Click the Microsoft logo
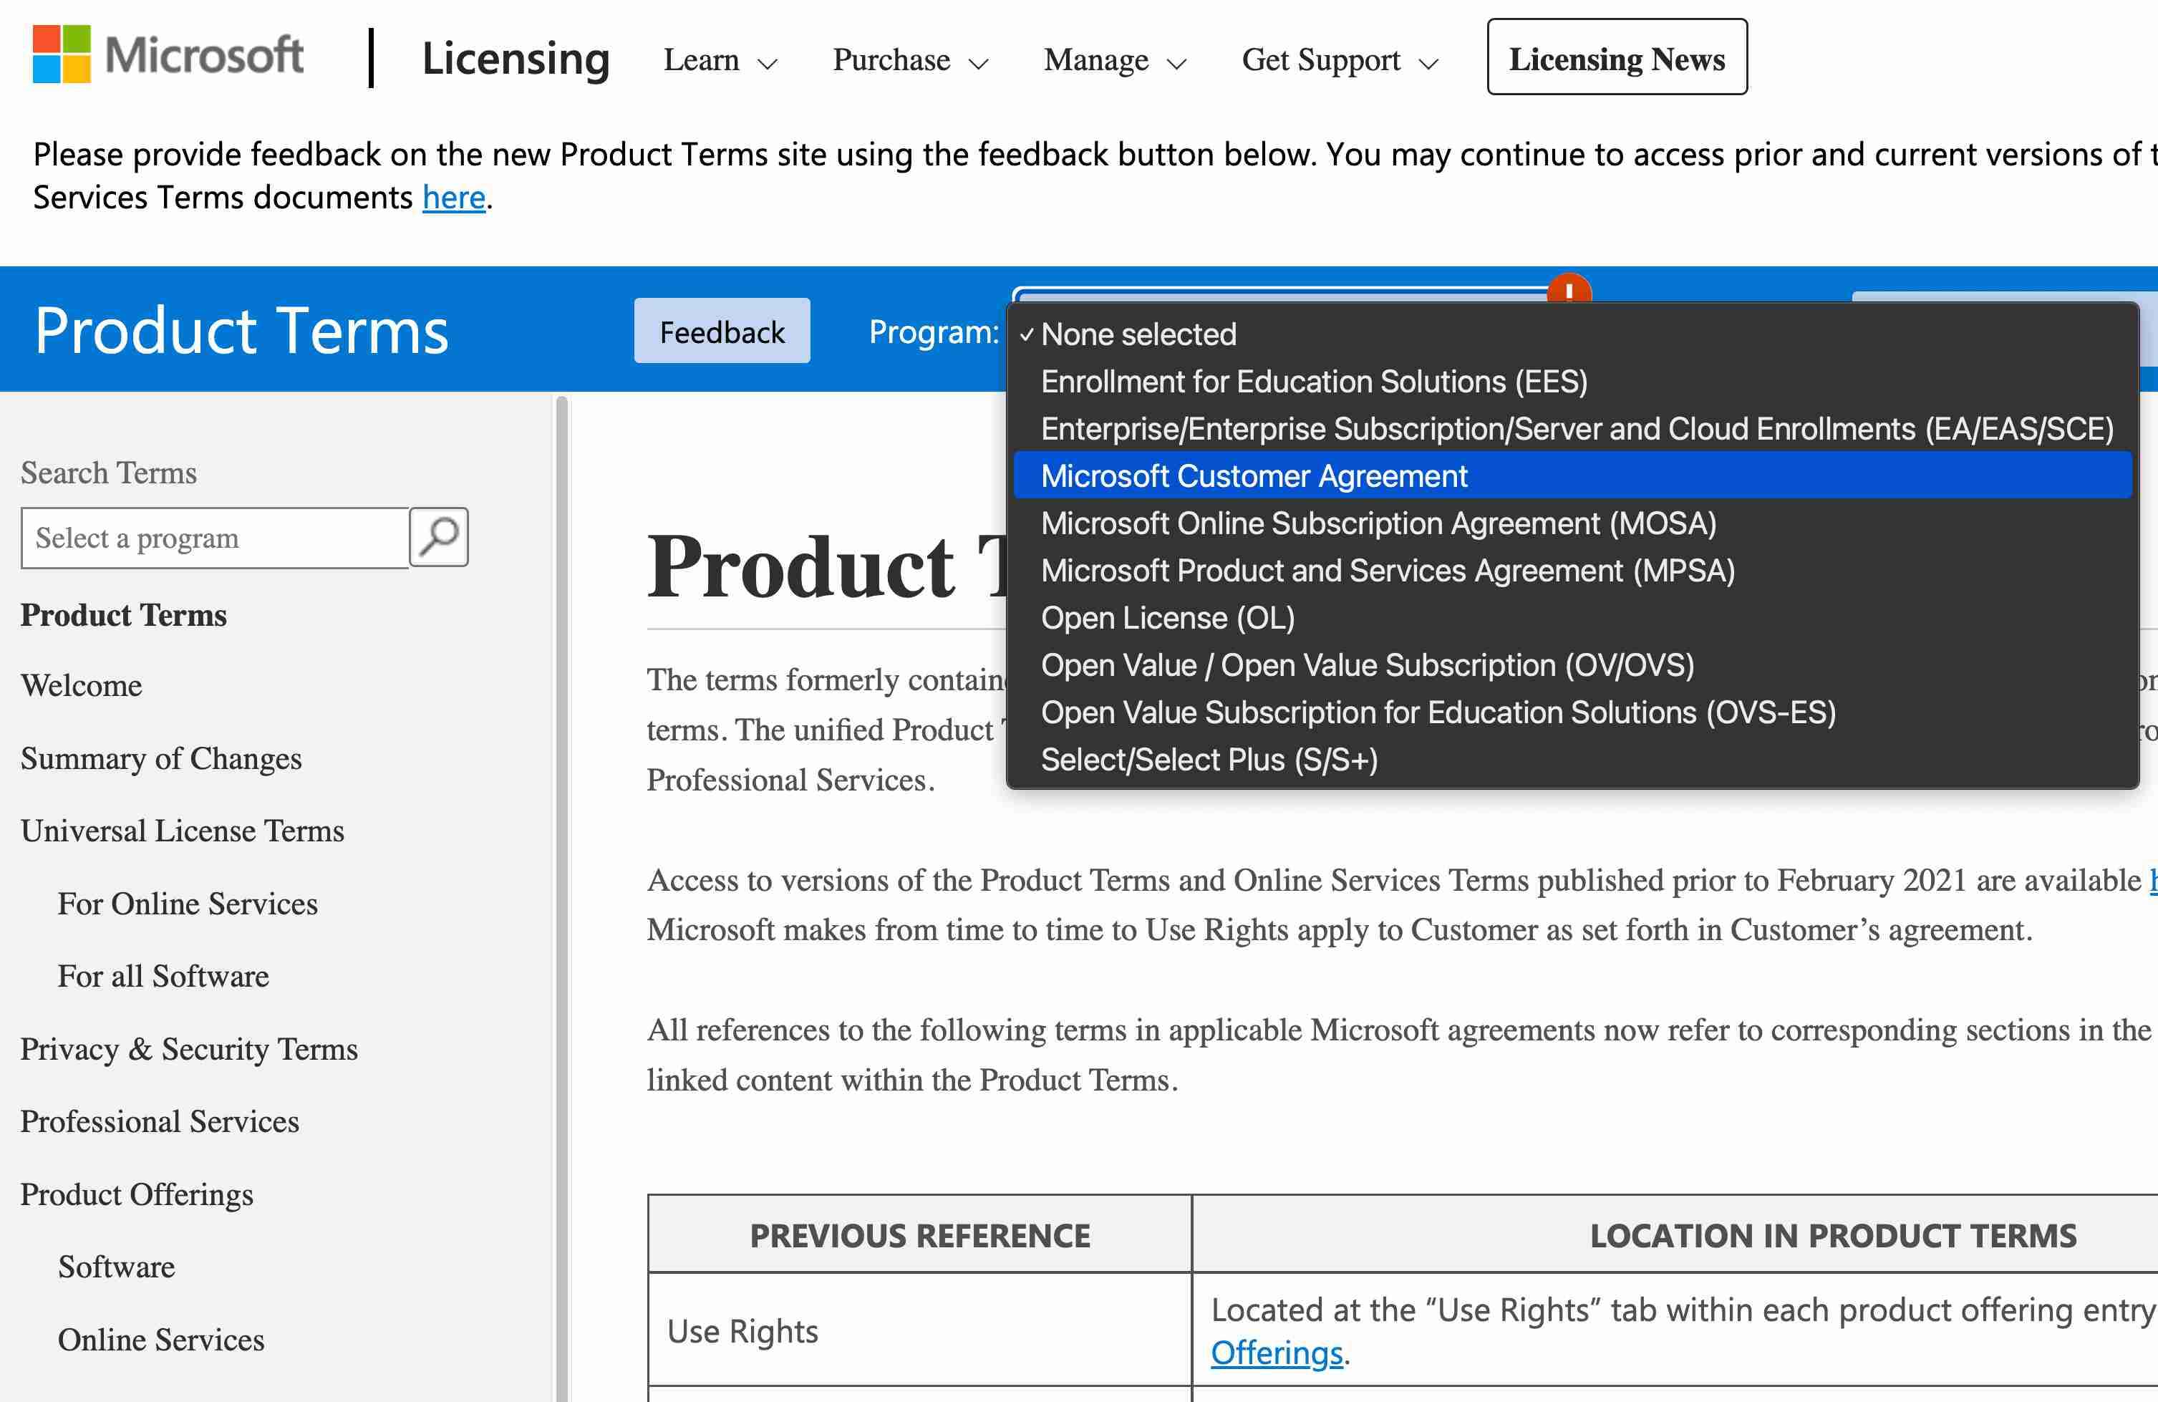 coord(166,54)
